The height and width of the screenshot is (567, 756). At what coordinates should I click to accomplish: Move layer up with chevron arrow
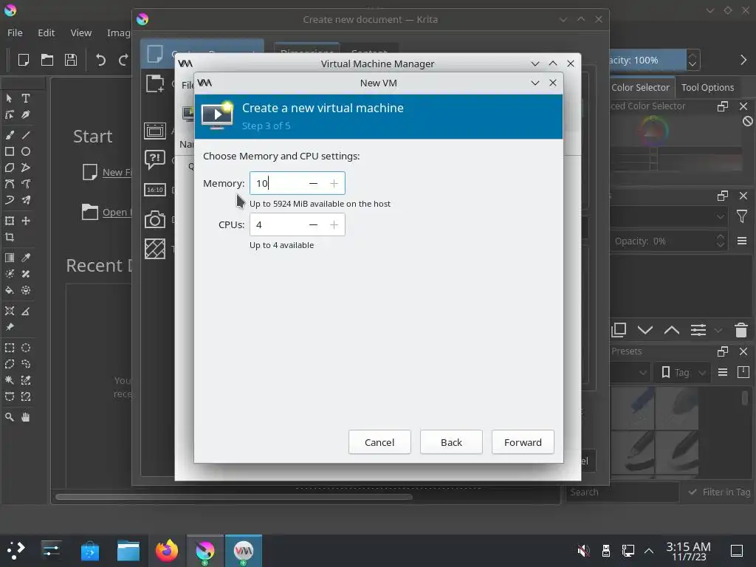[672, 330]
